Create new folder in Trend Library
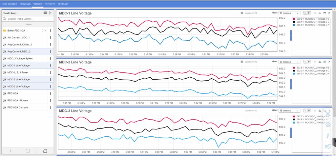The width and height of the screenshot is (336, 156). tap(28, 151)
